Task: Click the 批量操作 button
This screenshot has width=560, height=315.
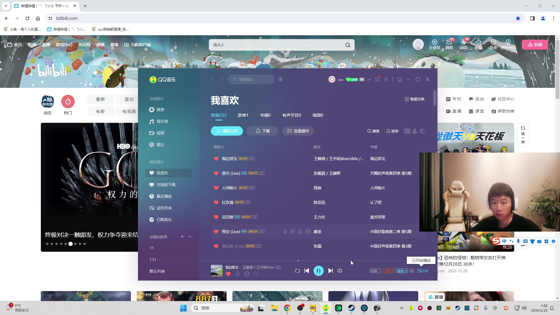Action: point(298,131)
